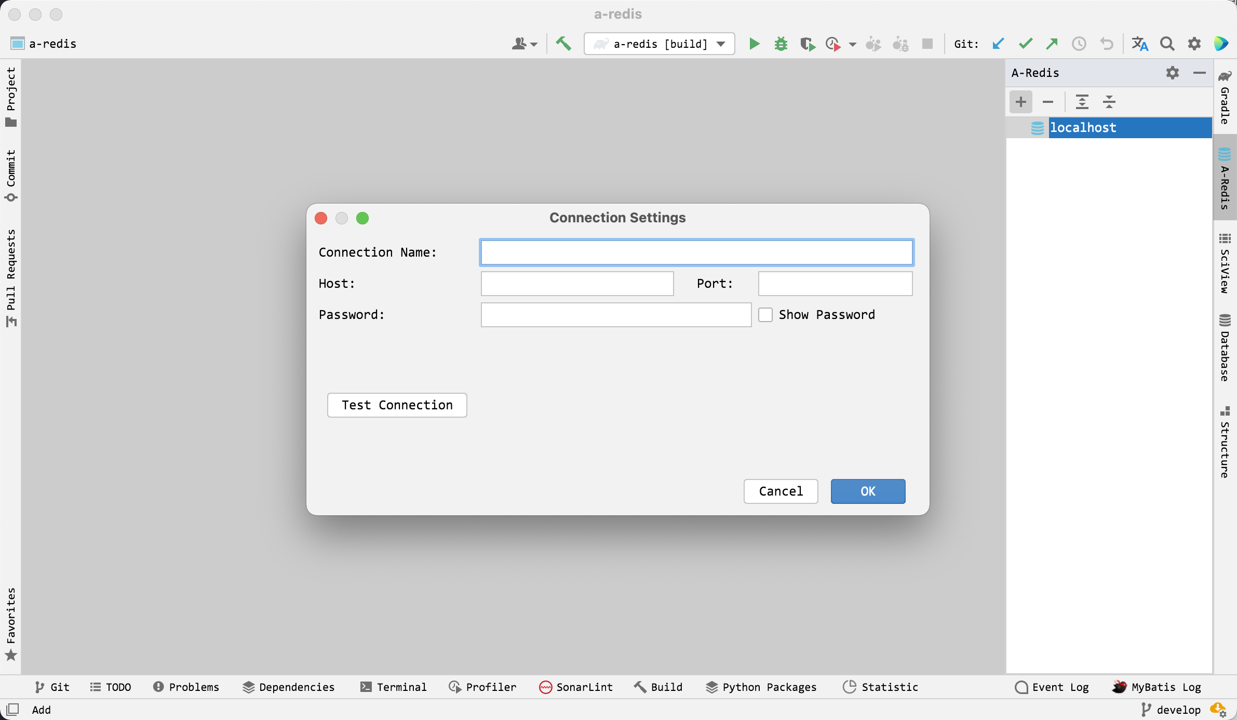The image size is (1237, 720).
Task: Enable the Show Password checkbox
Action: [765, 315]
